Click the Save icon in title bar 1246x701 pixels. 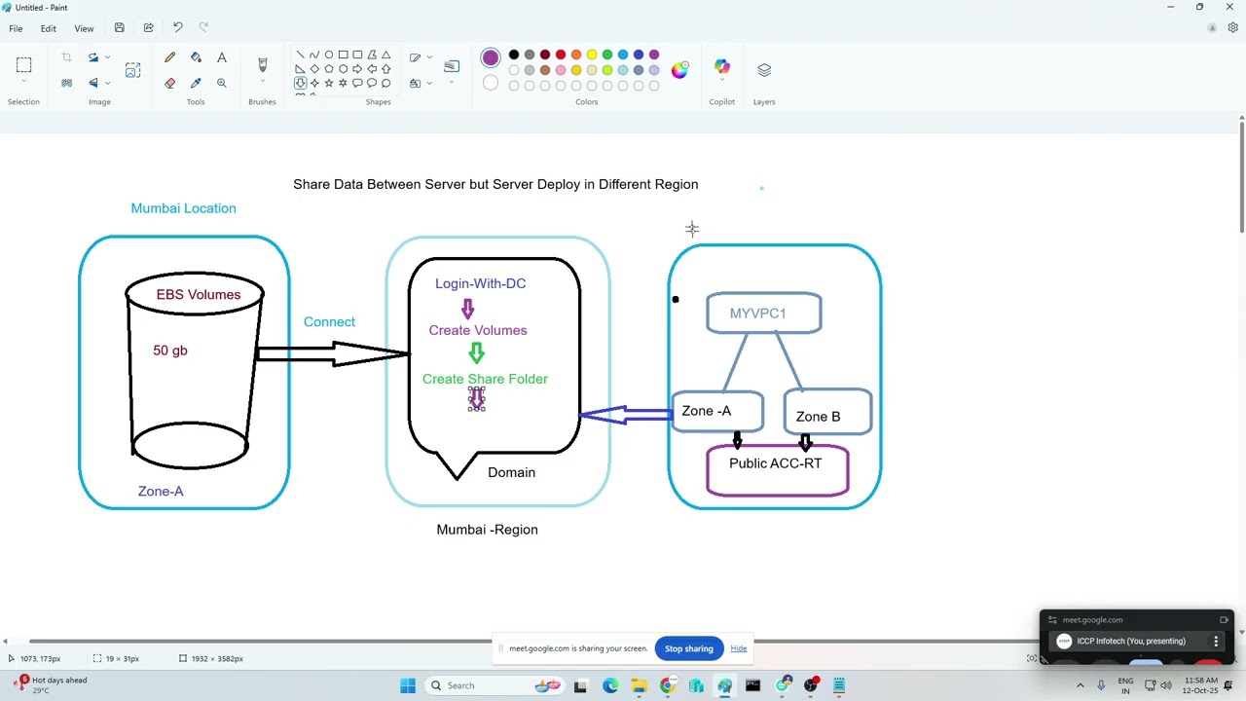[119, 28]
